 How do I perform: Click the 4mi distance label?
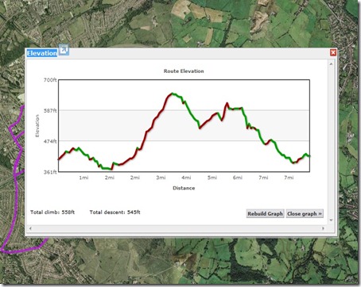pos(186,178)
